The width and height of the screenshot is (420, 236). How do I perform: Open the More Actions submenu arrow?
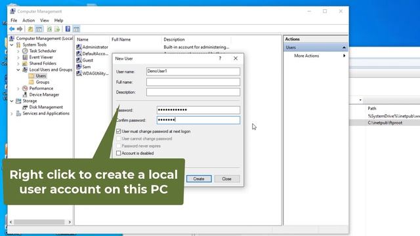tap(344, 56)
